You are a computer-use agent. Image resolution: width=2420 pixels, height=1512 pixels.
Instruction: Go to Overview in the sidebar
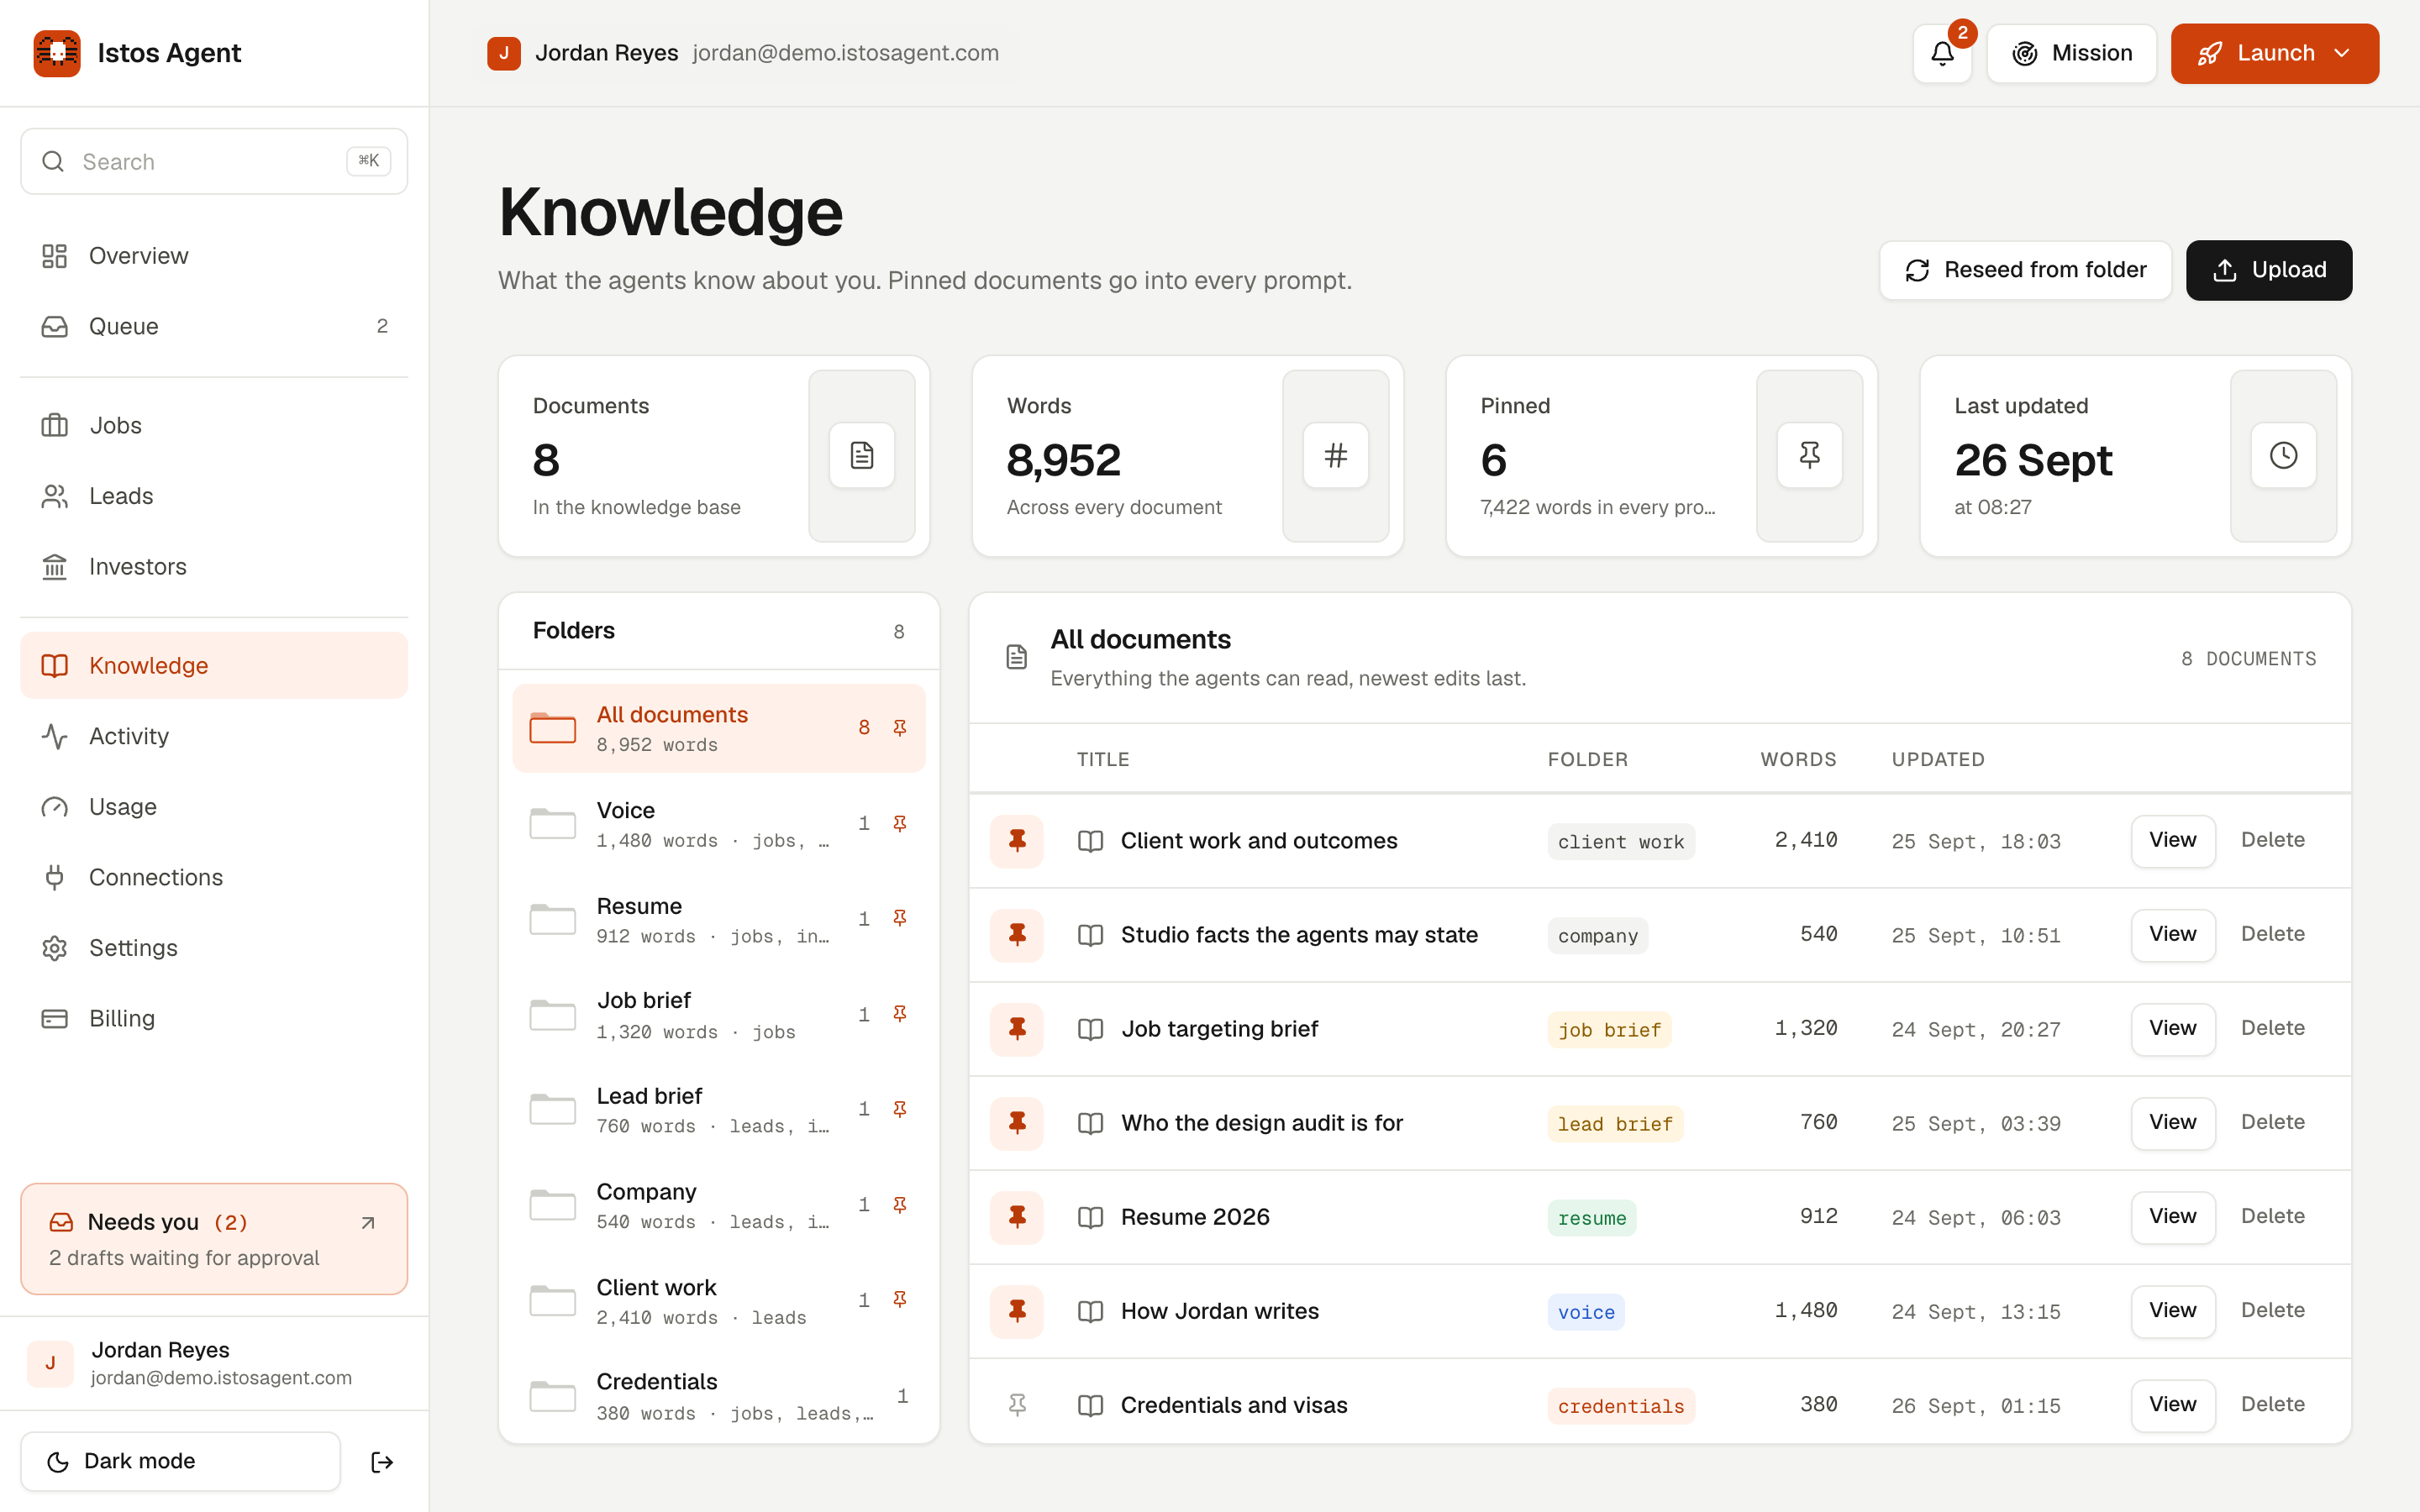click(x=214, y=256)
